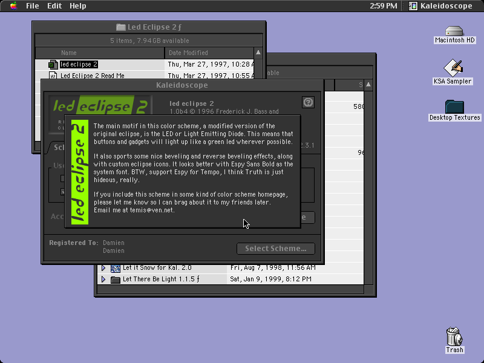
Task: Select the Let There Be Light 1.1.5 ƒ name
Action: (x=161, y=279)
